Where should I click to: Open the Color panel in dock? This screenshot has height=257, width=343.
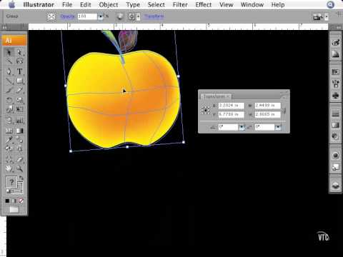335,43
